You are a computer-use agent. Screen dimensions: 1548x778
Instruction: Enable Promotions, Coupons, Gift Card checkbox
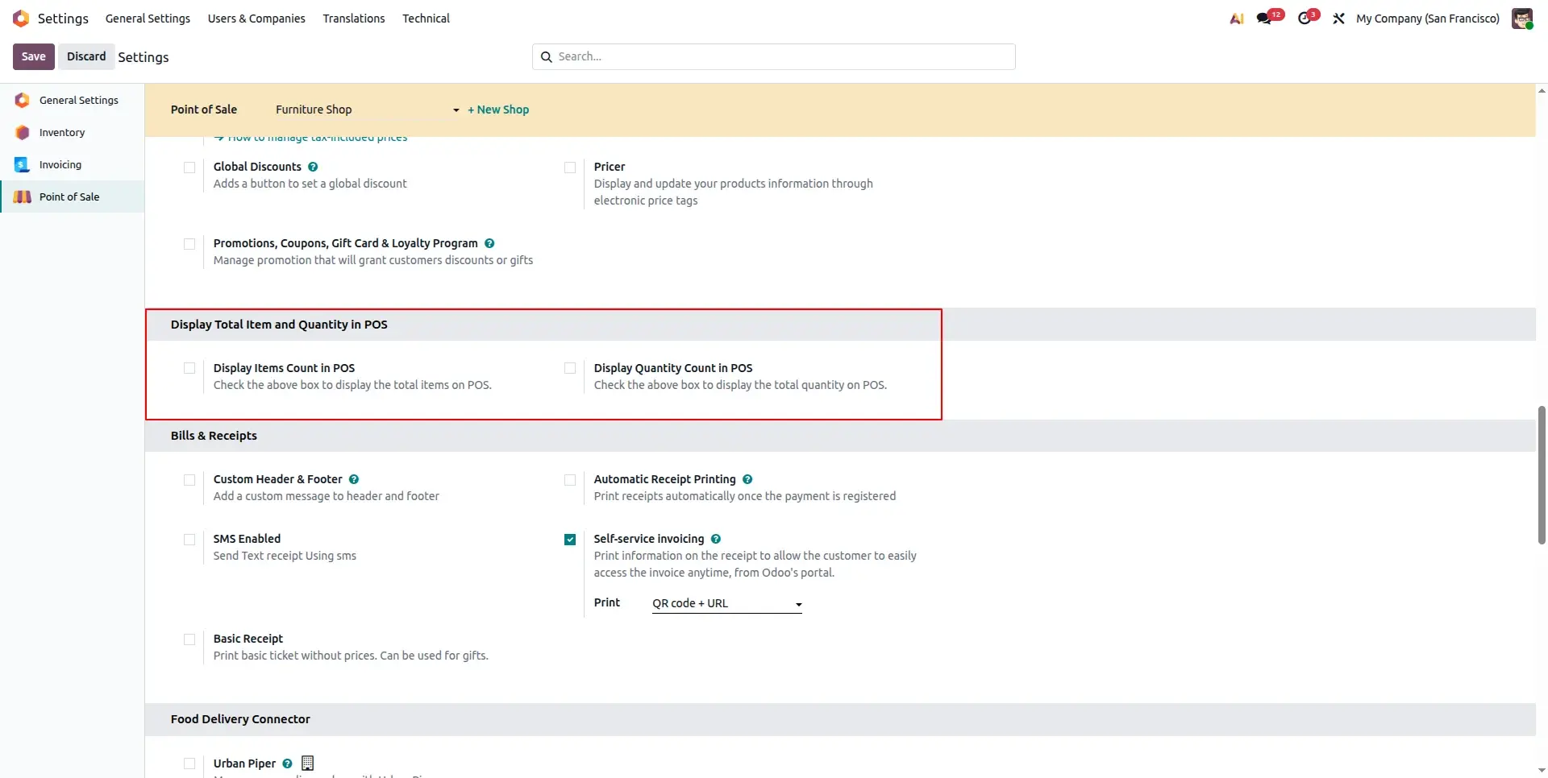coord(189,244)
